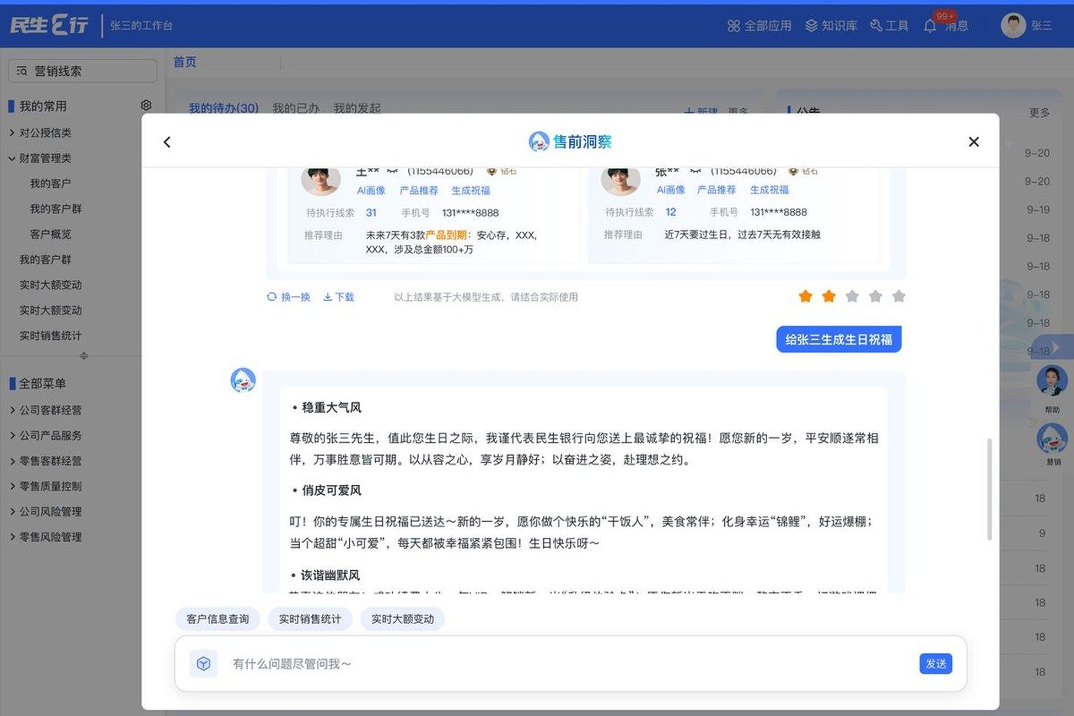Give a five-star rating
This screenshot has width=1074, height=716.
coord(899,296)
